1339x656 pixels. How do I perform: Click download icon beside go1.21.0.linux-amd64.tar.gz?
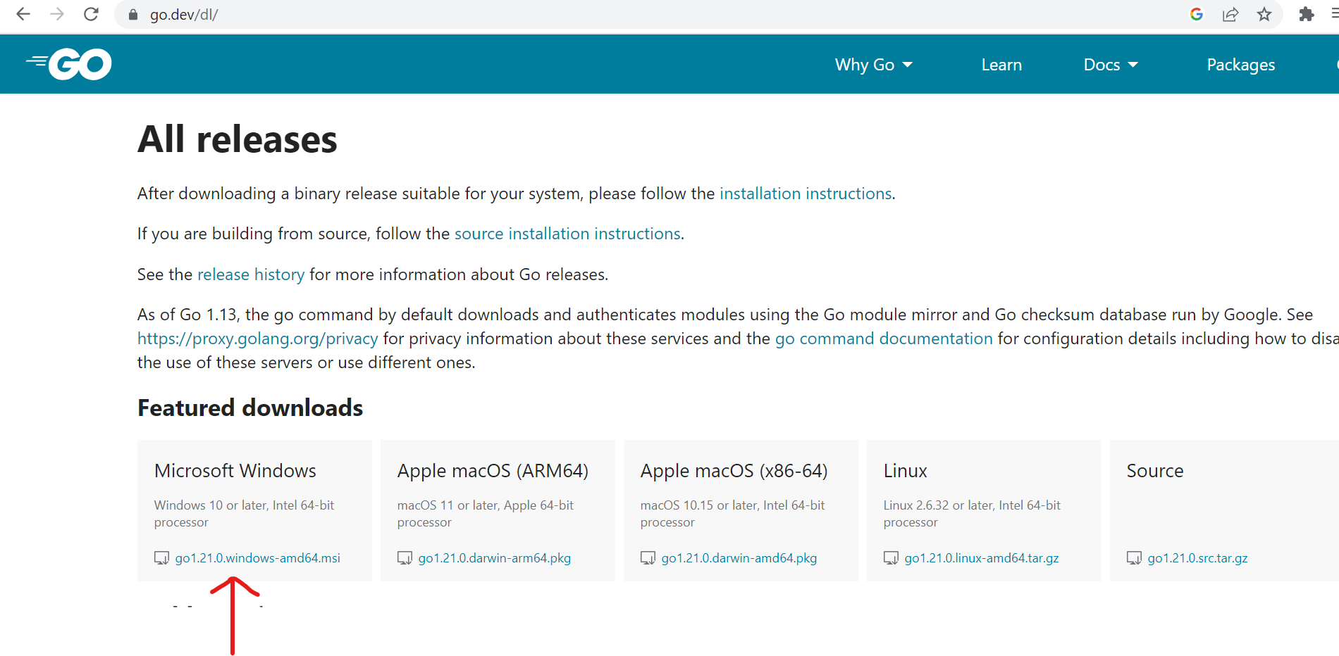891,558
